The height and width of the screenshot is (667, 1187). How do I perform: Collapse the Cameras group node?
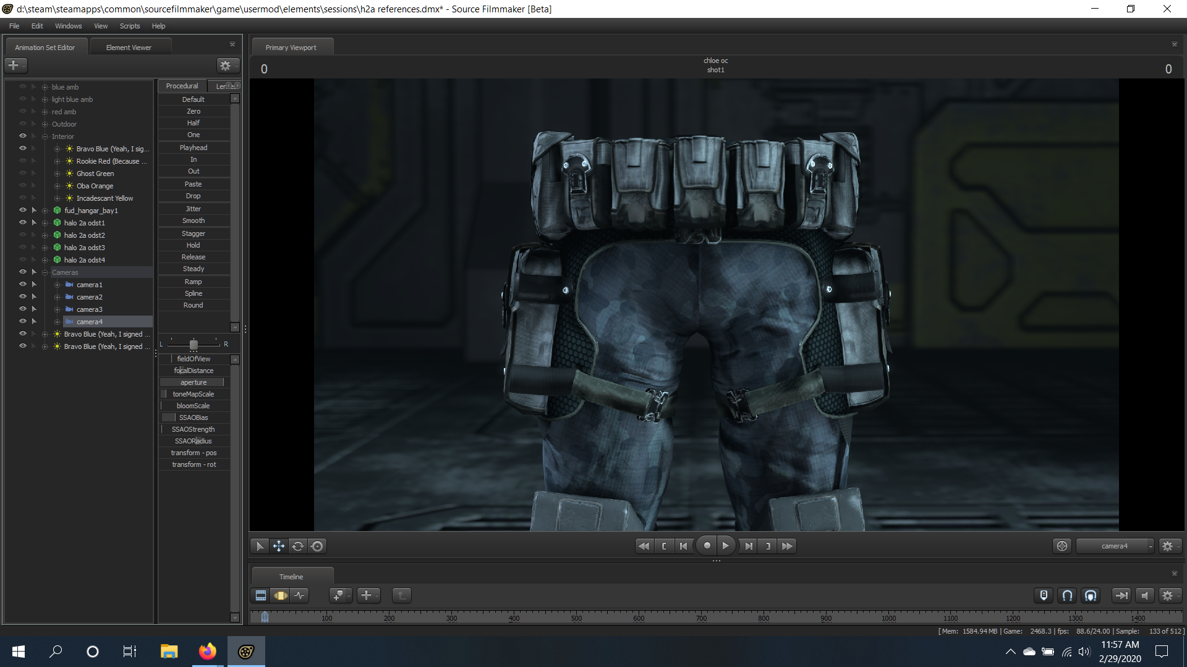(45, 272)
